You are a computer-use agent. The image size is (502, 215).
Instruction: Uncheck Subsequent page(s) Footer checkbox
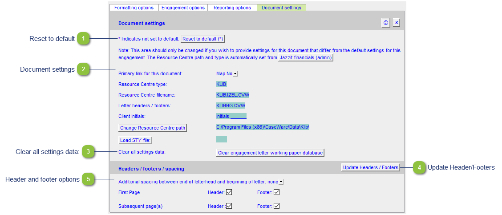(277, 206)
